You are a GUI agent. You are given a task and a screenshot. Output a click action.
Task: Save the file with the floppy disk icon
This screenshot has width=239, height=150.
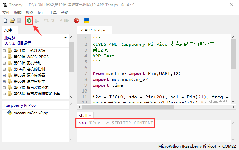point(19,21)
